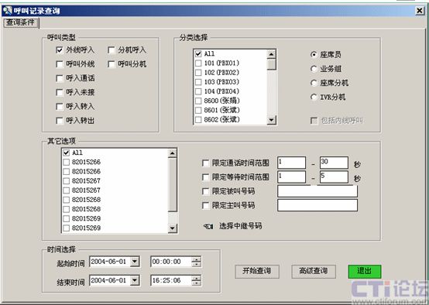Click down arrow of trunk number list scrollbar

(x=173, y=228)
